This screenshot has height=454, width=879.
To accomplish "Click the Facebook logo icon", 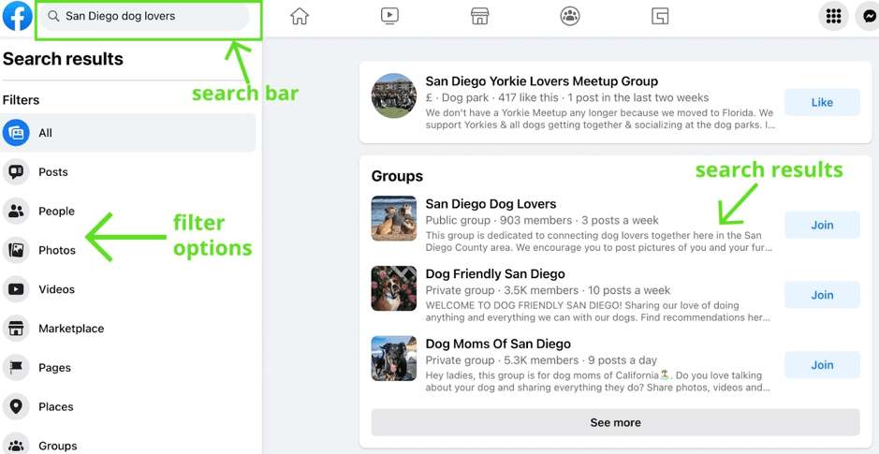I will coord(17,16).
